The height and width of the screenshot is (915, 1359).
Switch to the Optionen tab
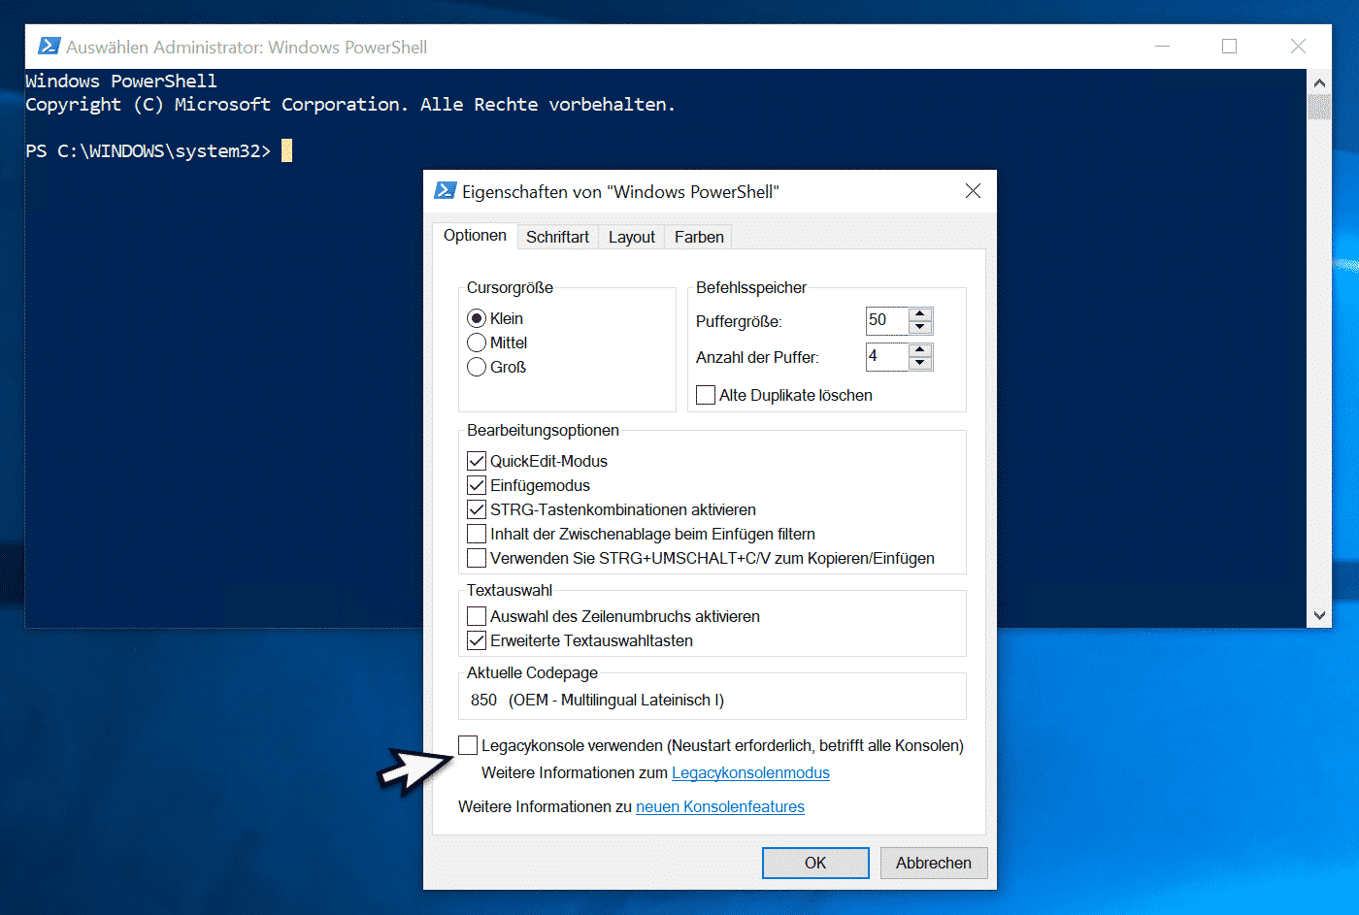pyautogui.click(x=475, y=236)
